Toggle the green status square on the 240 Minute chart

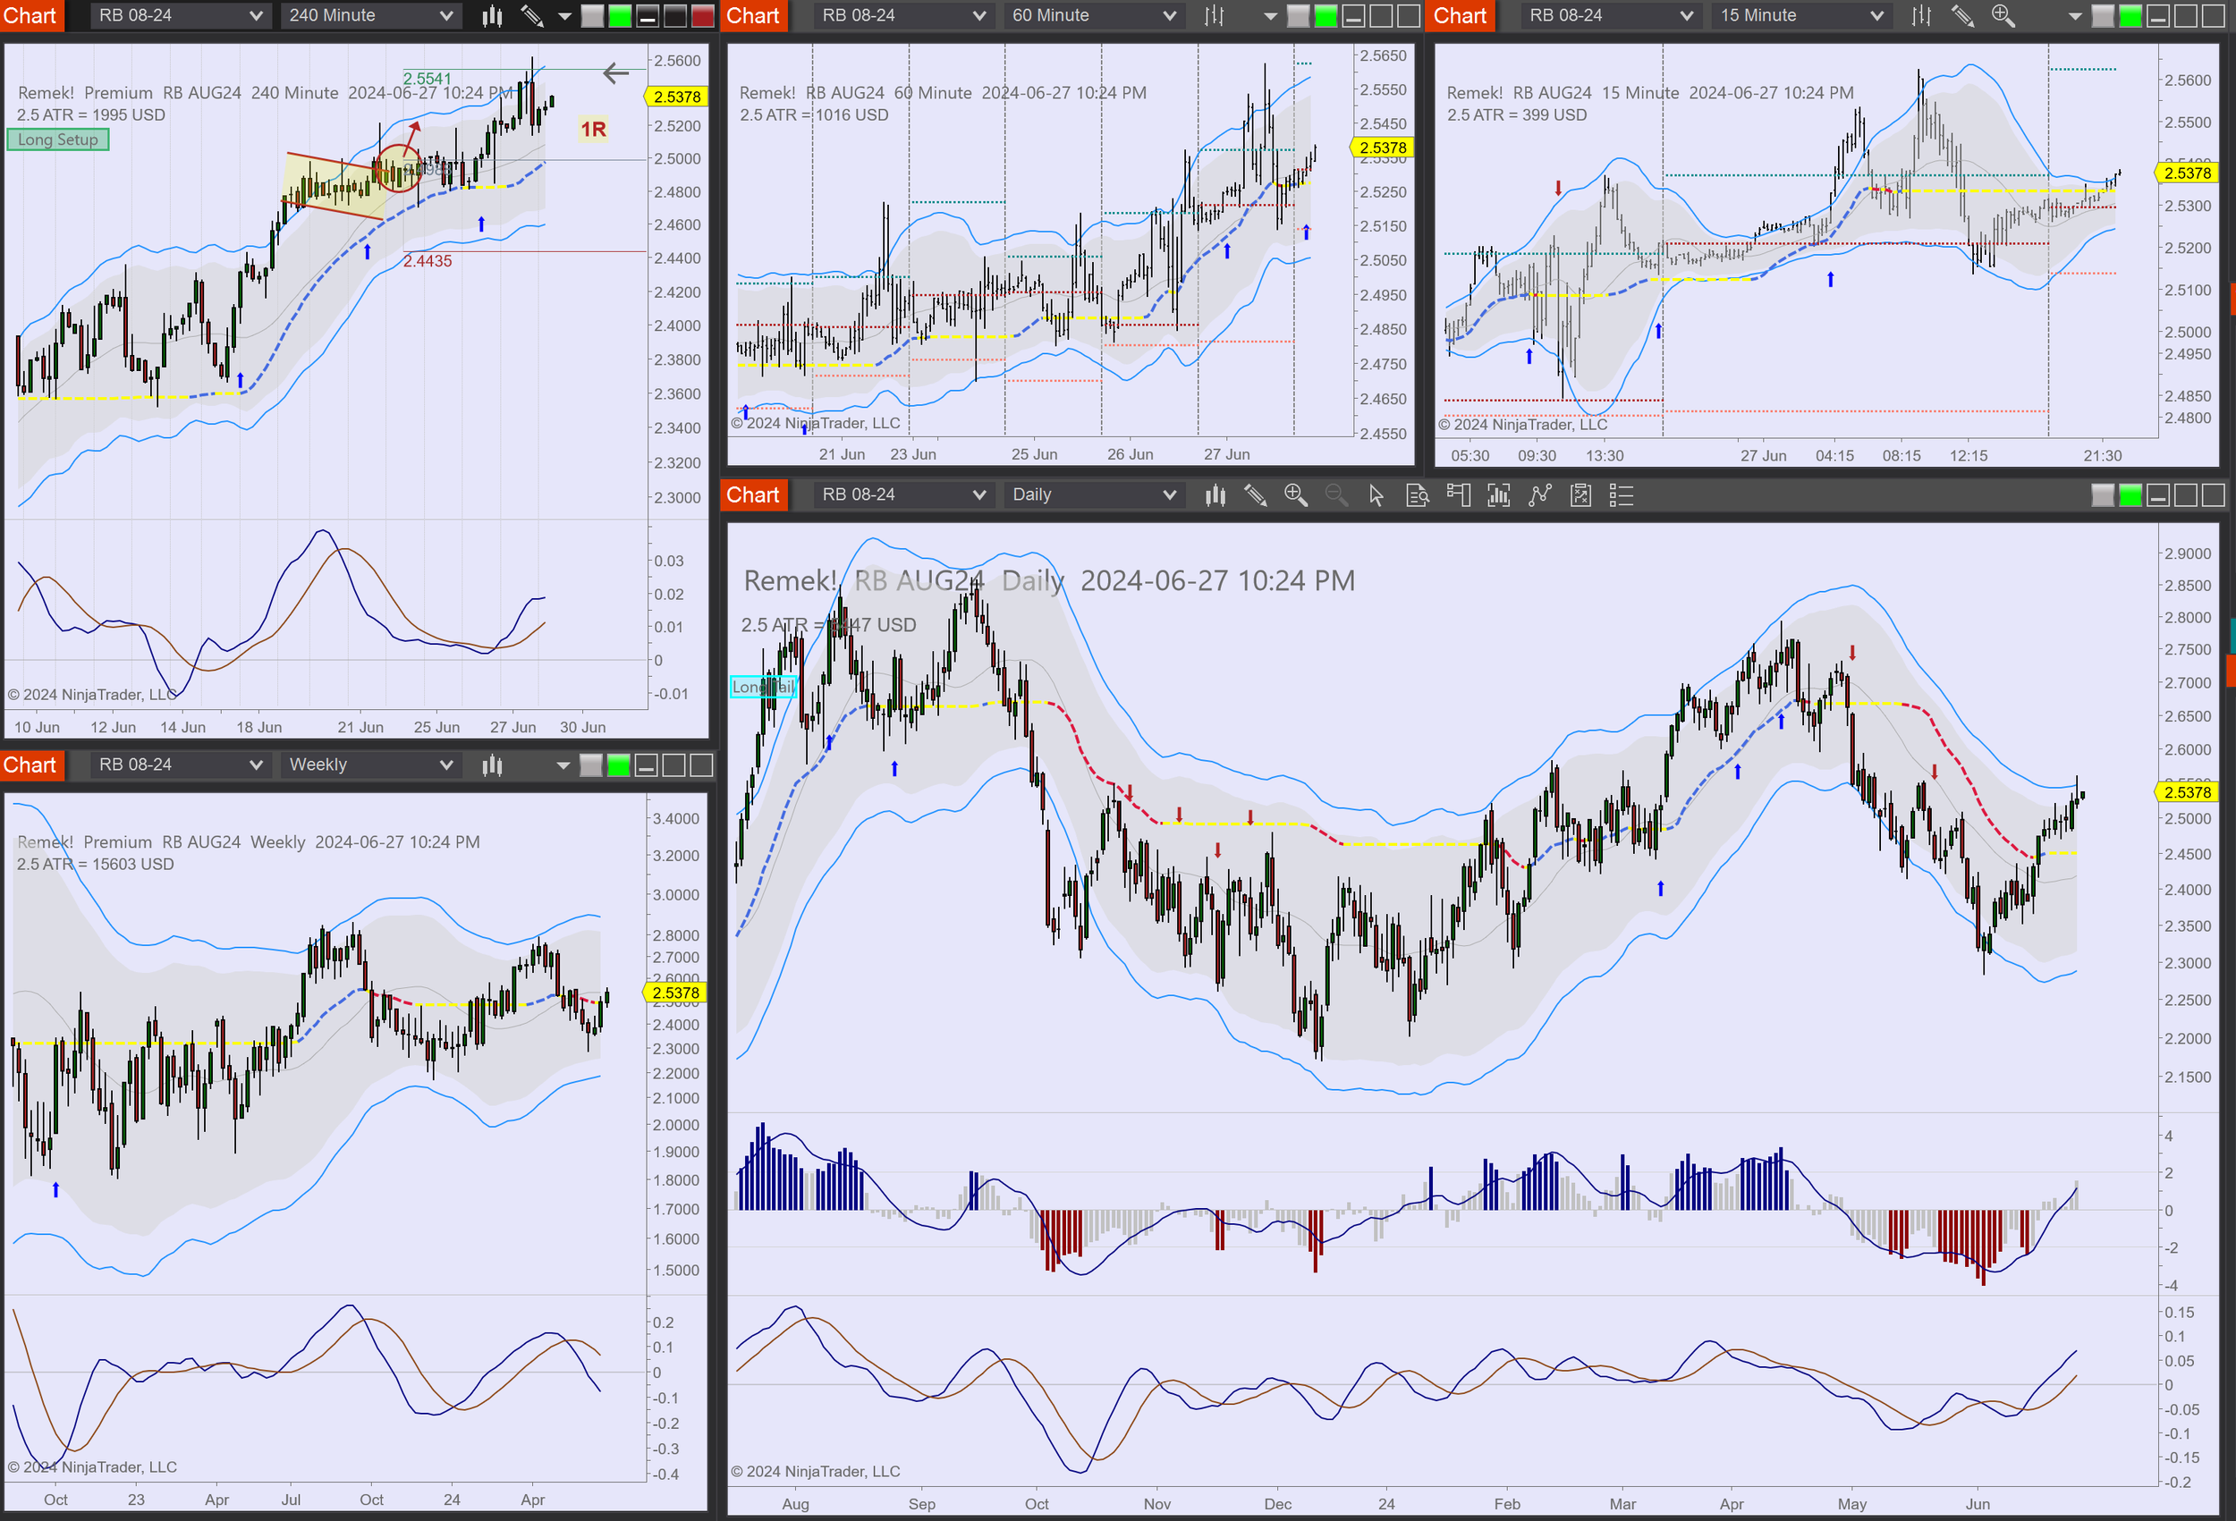pos(621,15)
